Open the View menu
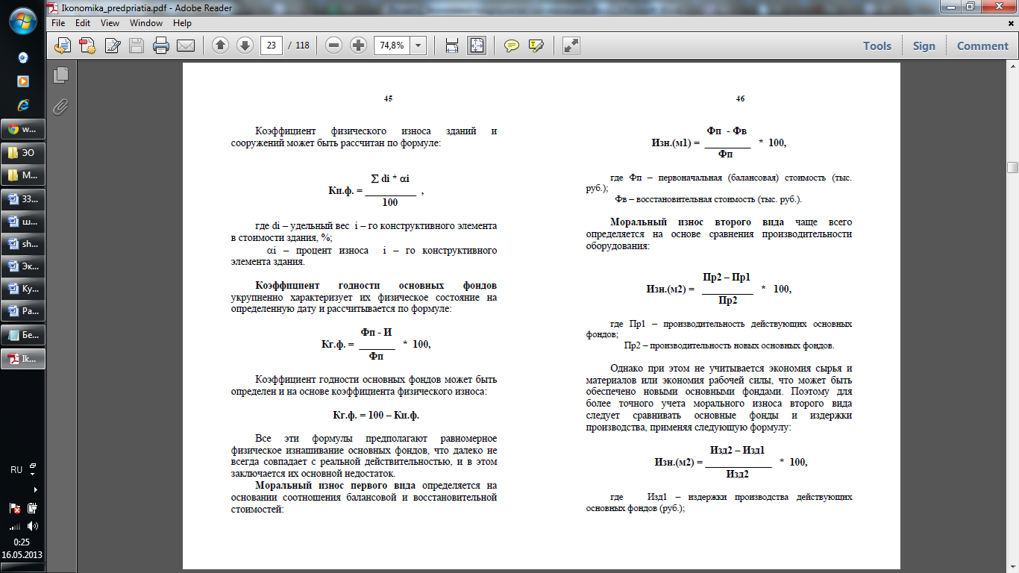Image resolution: width=1019 pixels, height=573 pixels. click(x=110, y=23)
